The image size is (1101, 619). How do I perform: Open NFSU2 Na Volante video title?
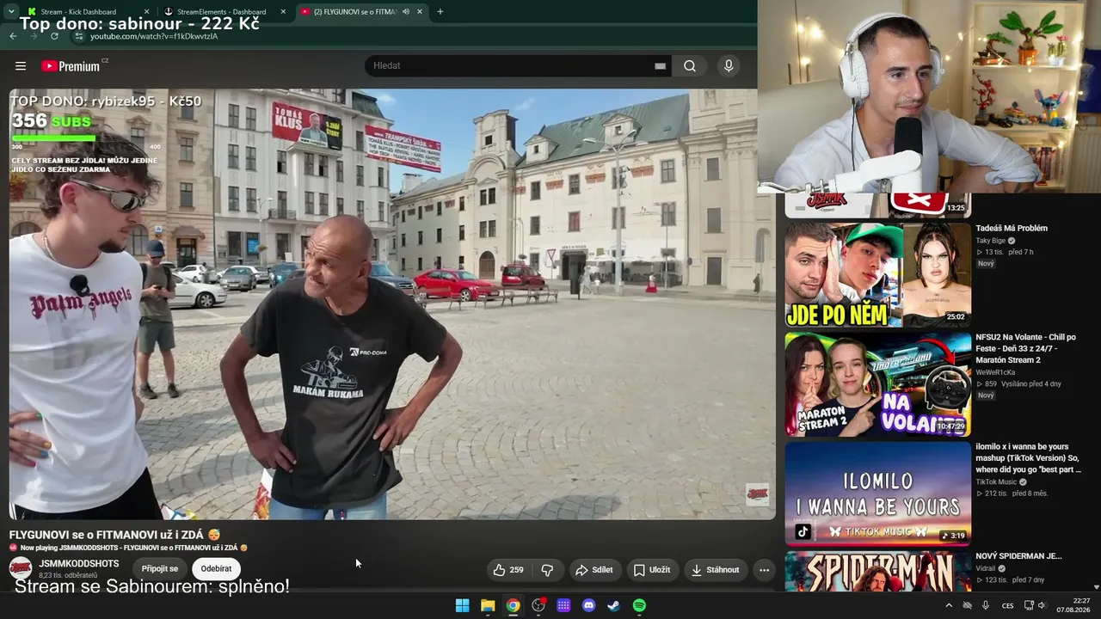[1025, 348]
